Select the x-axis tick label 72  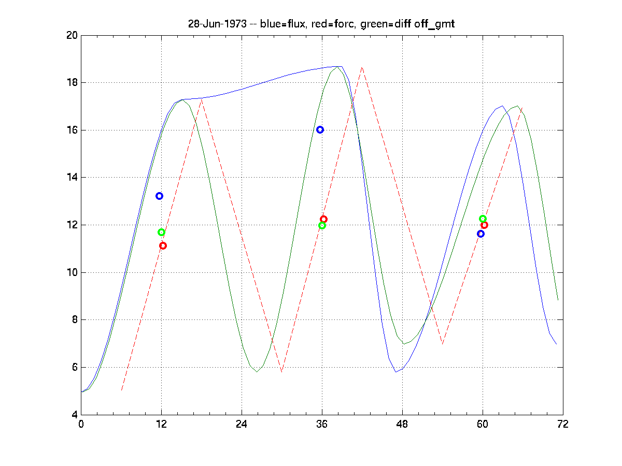click(563, 425)
